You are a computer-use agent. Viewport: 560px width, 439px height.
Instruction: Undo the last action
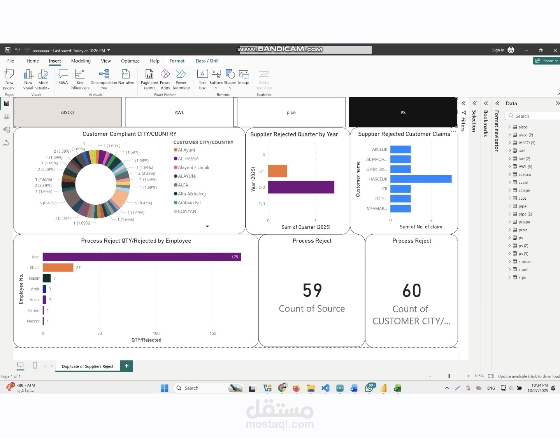pos(18,50)
